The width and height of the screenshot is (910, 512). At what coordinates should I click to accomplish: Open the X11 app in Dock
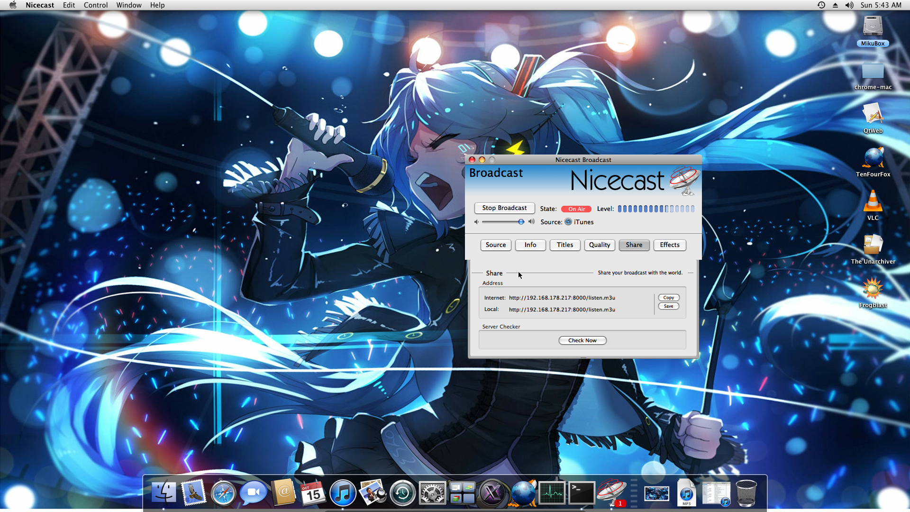coord(492,493)
